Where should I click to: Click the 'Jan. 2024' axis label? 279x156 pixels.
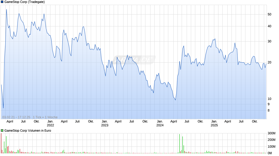160,123
